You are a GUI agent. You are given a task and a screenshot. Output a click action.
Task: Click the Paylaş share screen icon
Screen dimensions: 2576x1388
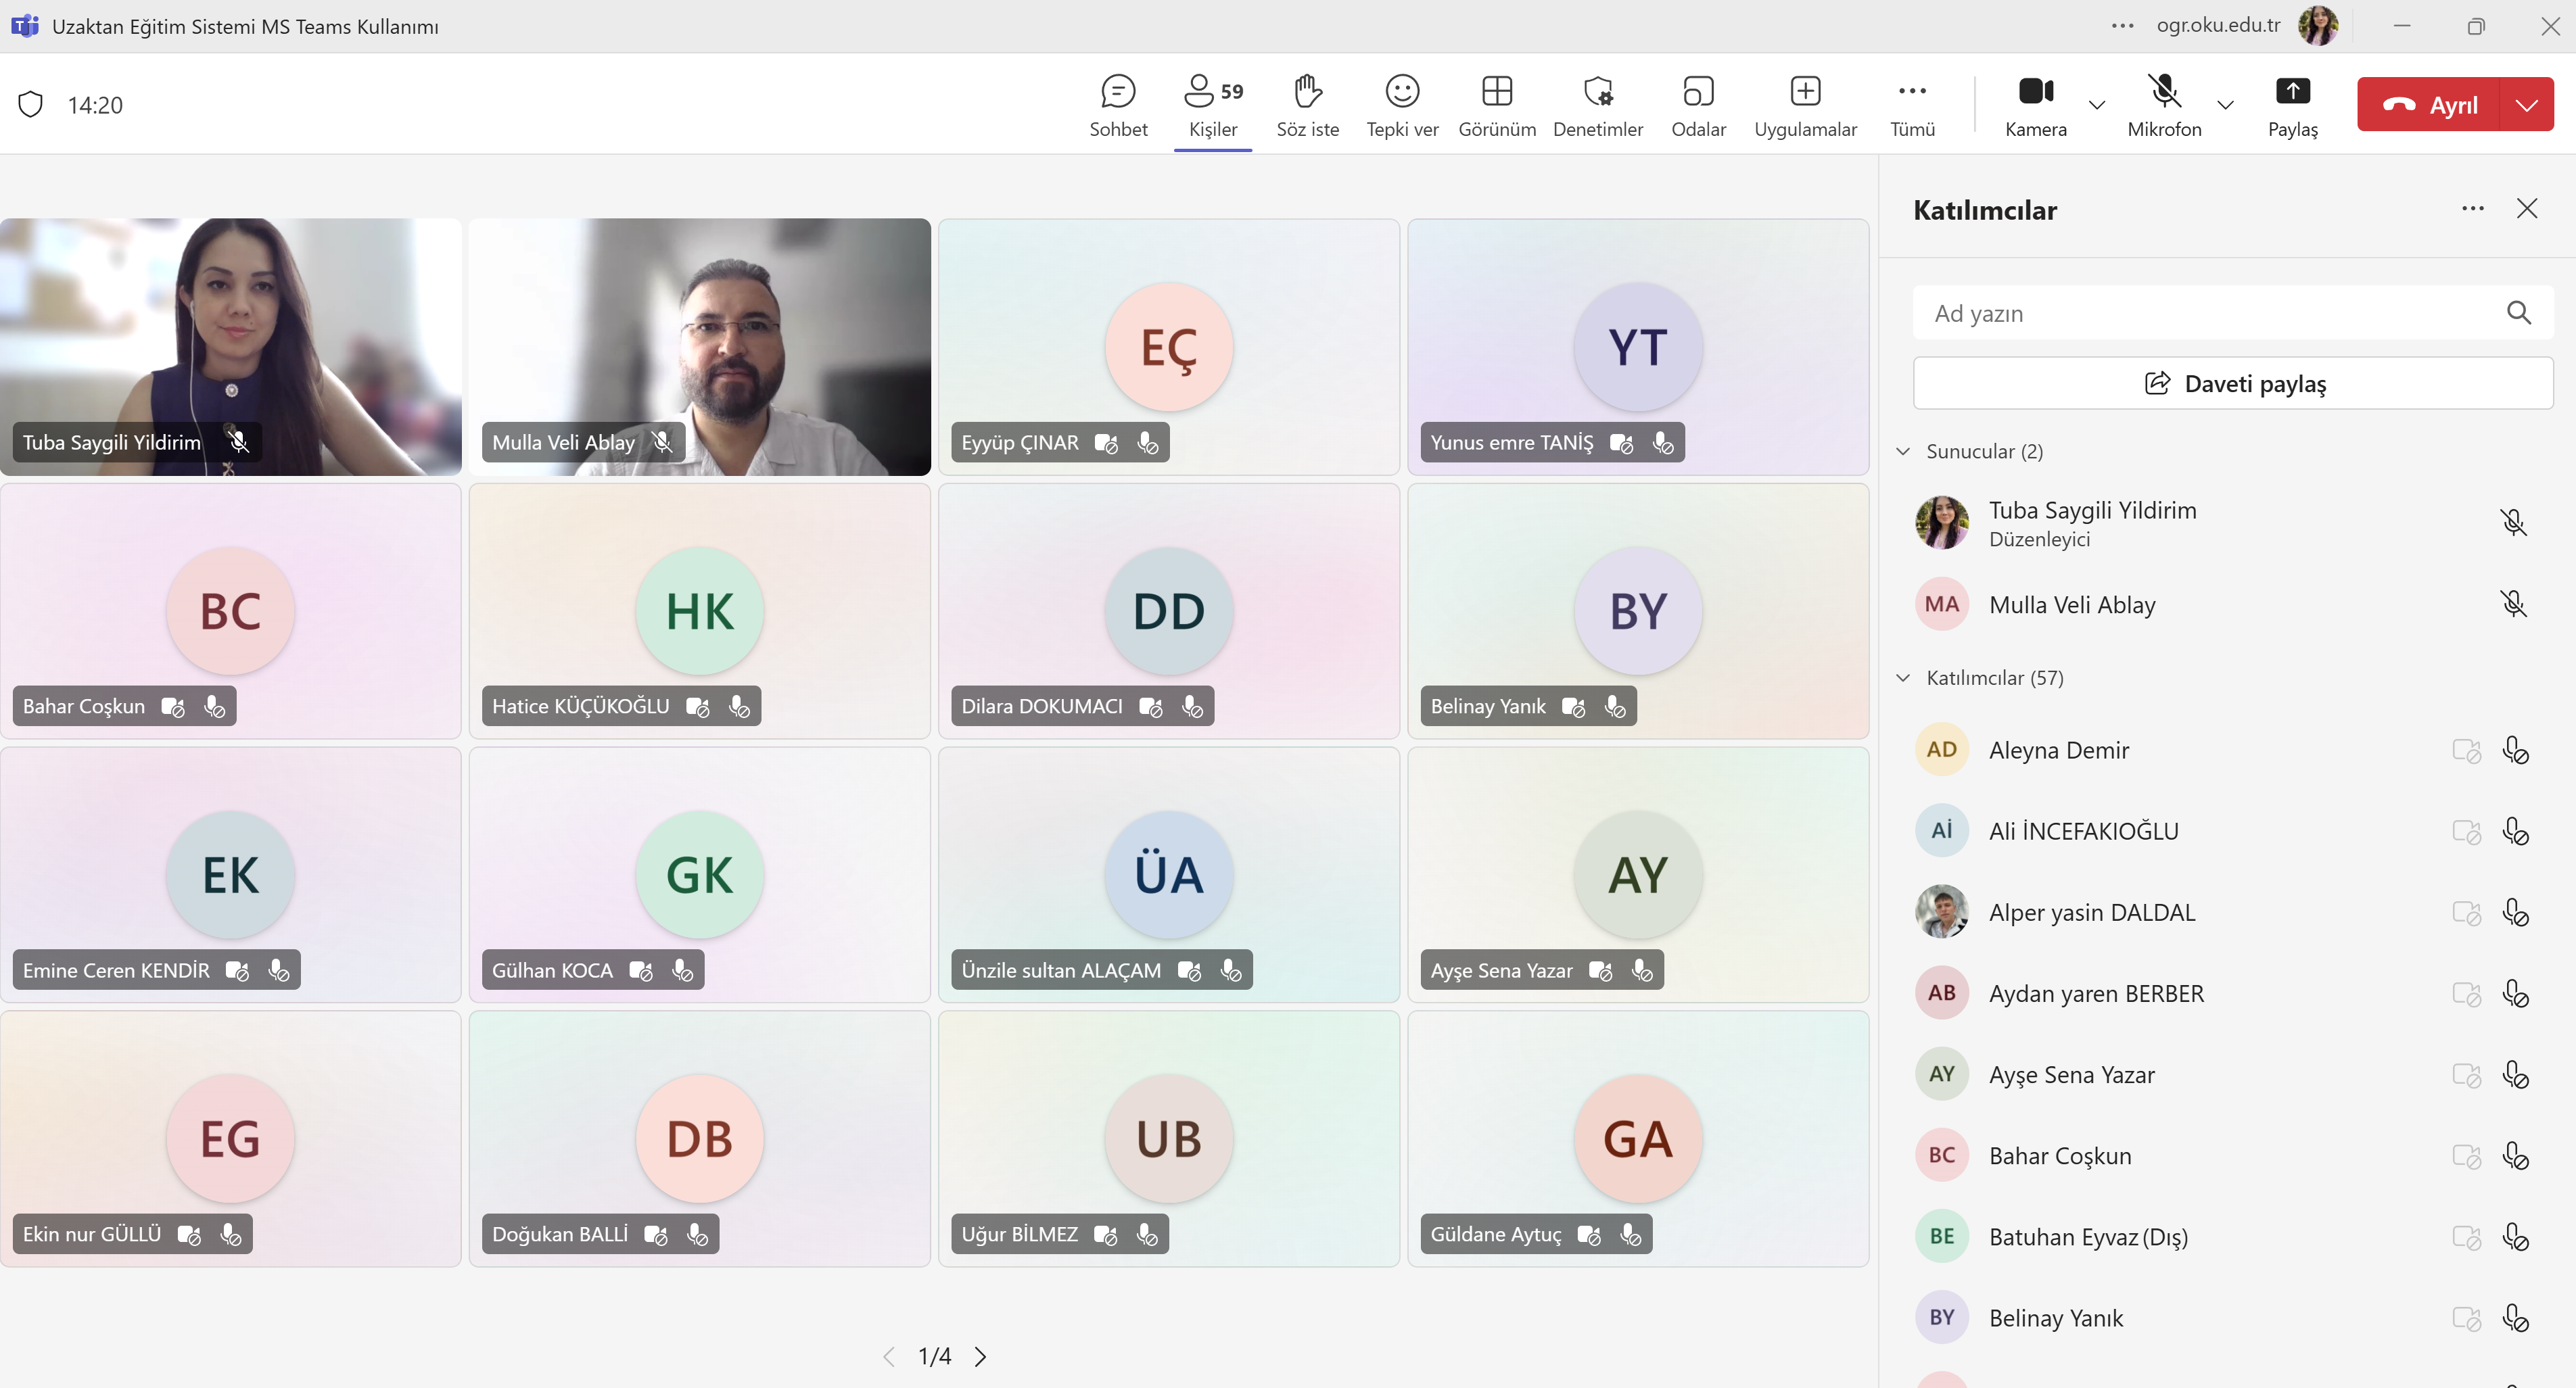coord(2292,92)
